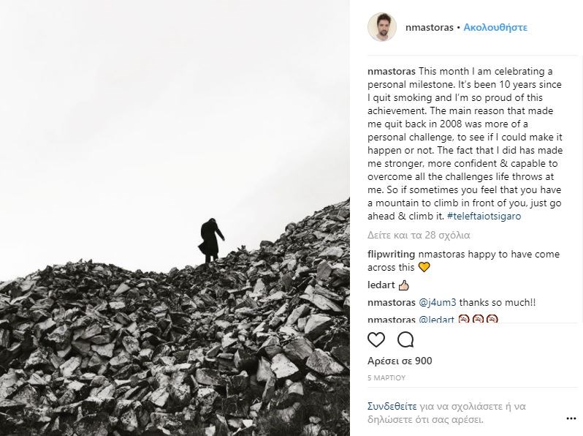View the 900 likes count

point(399,361)
